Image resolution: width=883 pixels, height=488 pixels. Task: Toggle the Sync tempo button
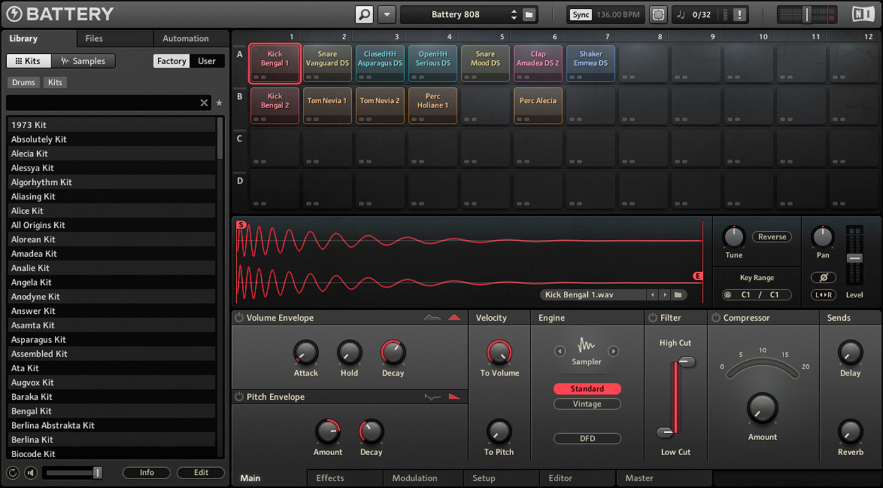pyautogui.click(x=580, y=15)
